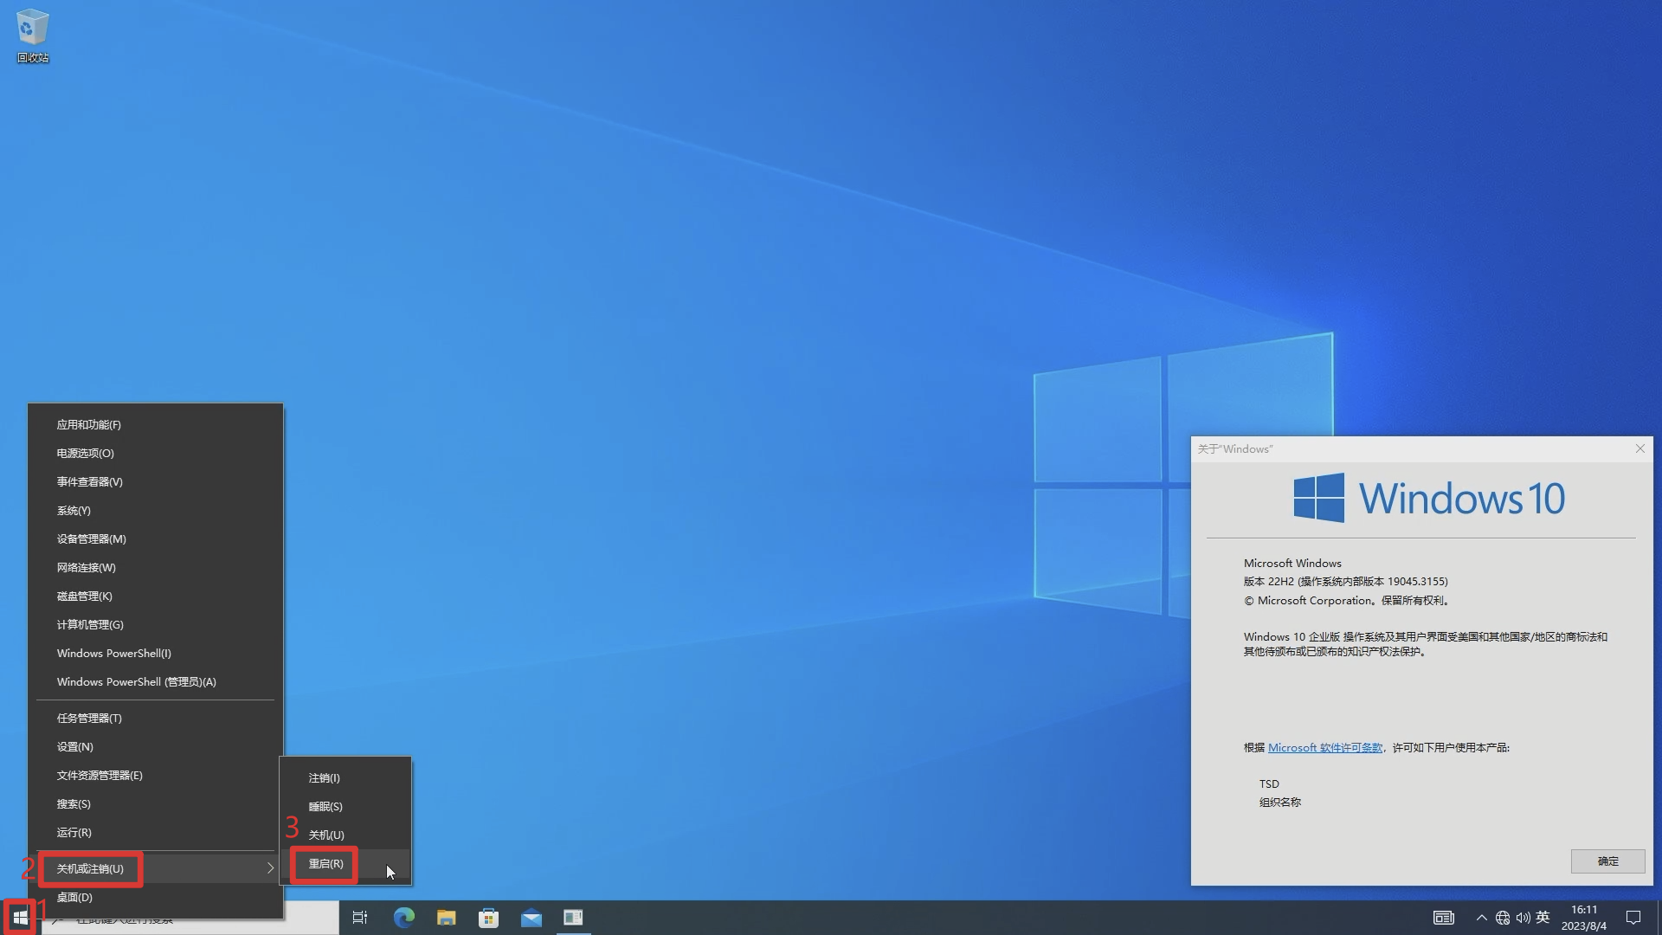Click the taskbar search input box
This screenshot has width=1662, height=935.
click(x=190, y=918)
